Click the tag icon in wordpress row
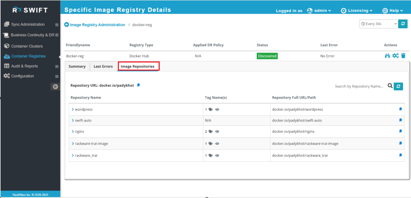411x198 pixels. [x=210, y=110]
